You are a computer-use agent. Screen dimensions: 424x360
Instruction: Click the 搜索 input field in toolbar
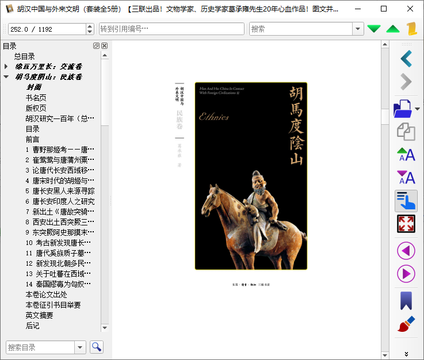(x=301, y=29)
